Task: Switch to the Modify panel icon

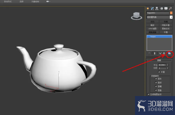Action: pyautogui.click(x=152, y=9)
